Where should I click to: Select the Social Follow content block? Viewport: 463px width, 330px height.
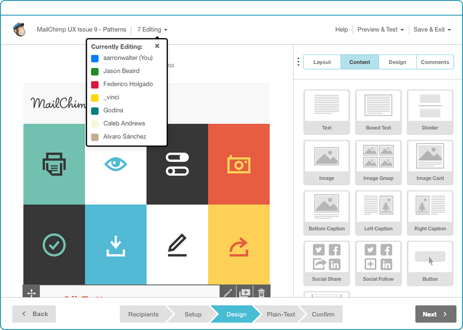tap(378, 264)
